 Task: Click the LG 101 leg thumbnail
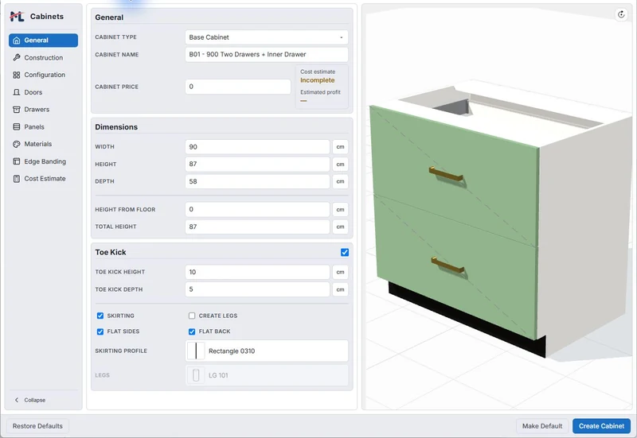click(196, 375)
